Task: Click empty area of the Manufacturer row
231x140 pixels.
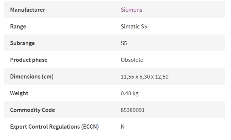Action: 184,9
